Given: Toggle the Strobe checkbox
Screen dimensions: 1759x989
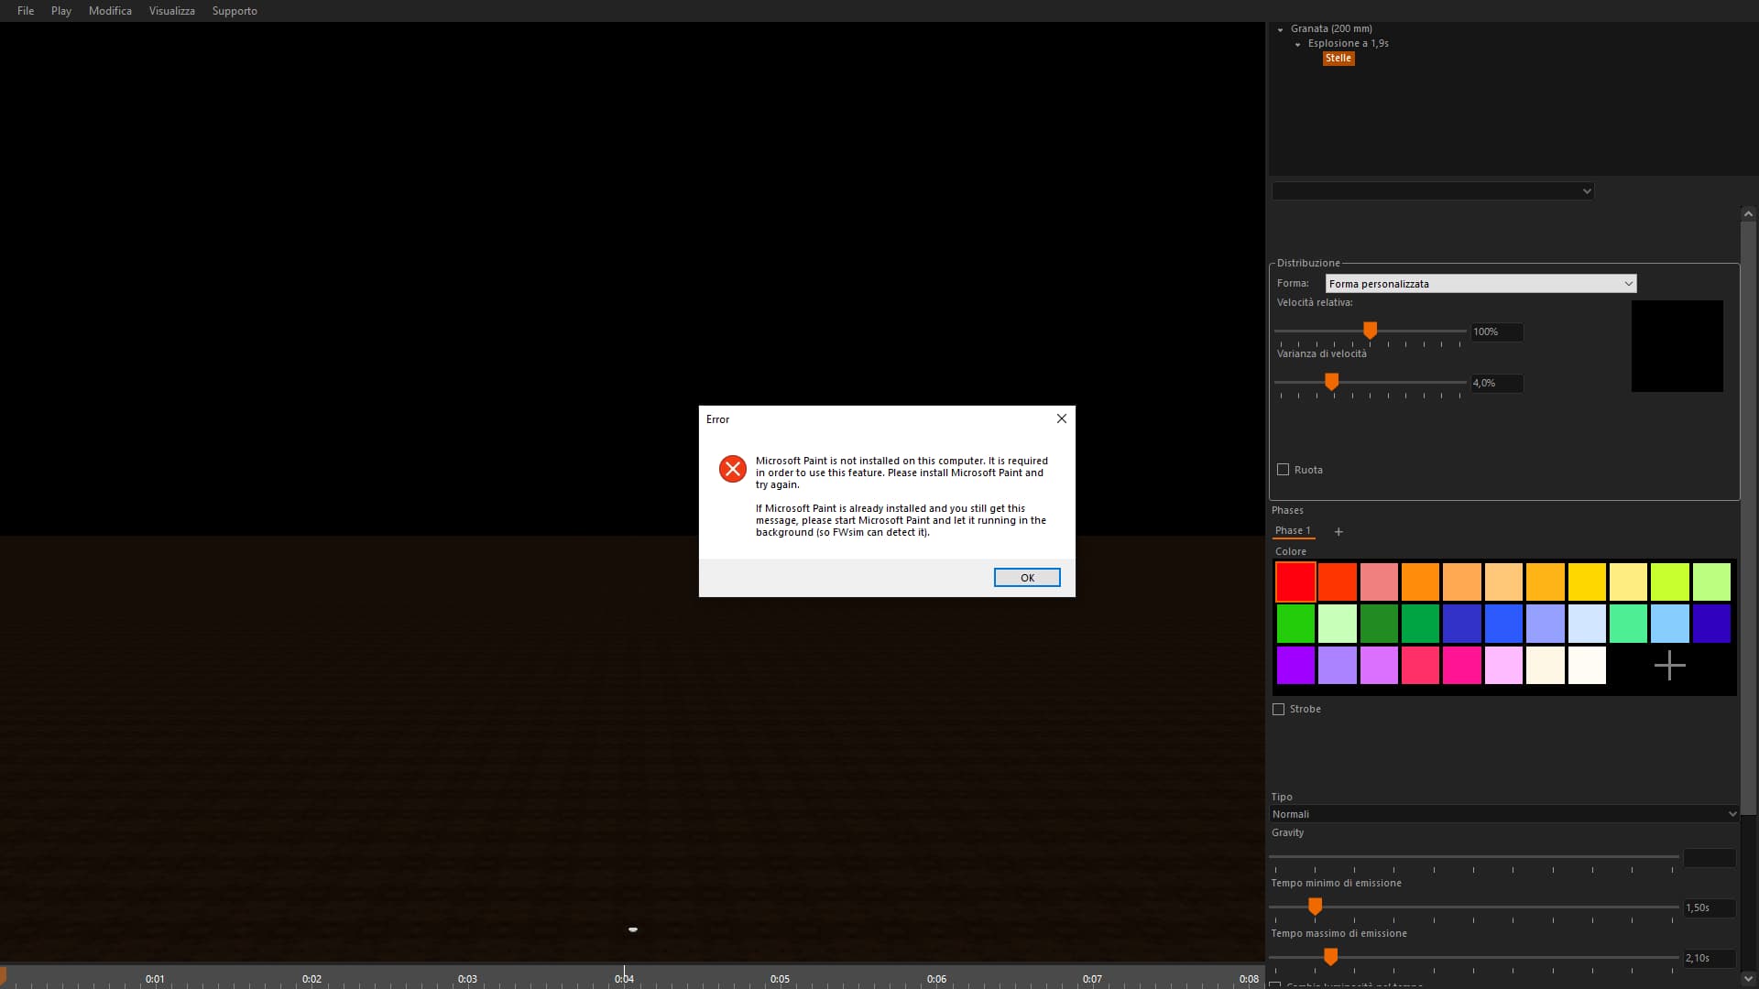Looking at the screenshot, I should coord(1278,710).
